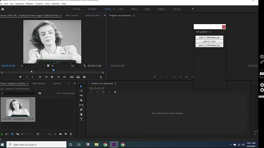
Task: Open the Fit zoom level dropdown
Action: tap(25, 66)
